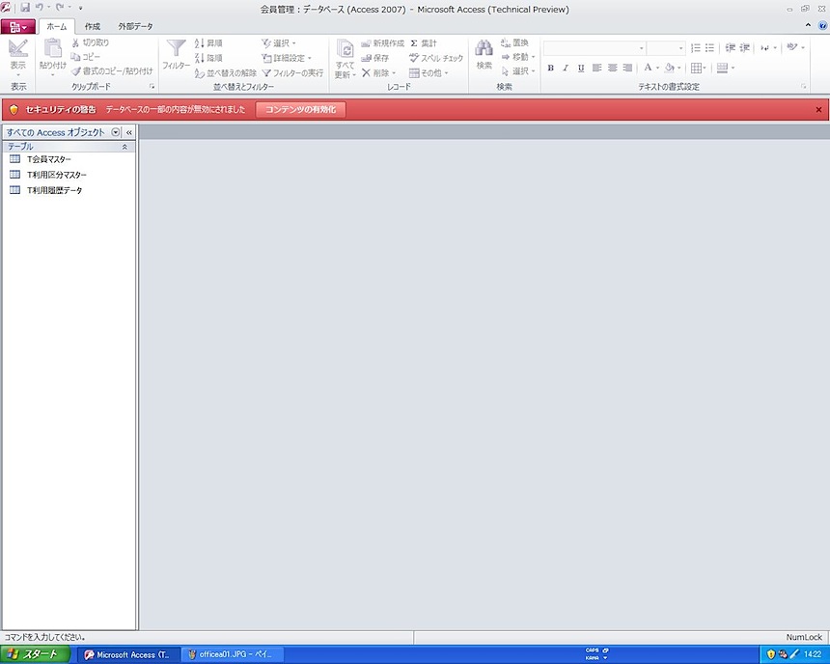Click the 貼り付け paste icon
The height and width of the screenshot is (664, 830).
pyautogui.click(x=53, y=48)
